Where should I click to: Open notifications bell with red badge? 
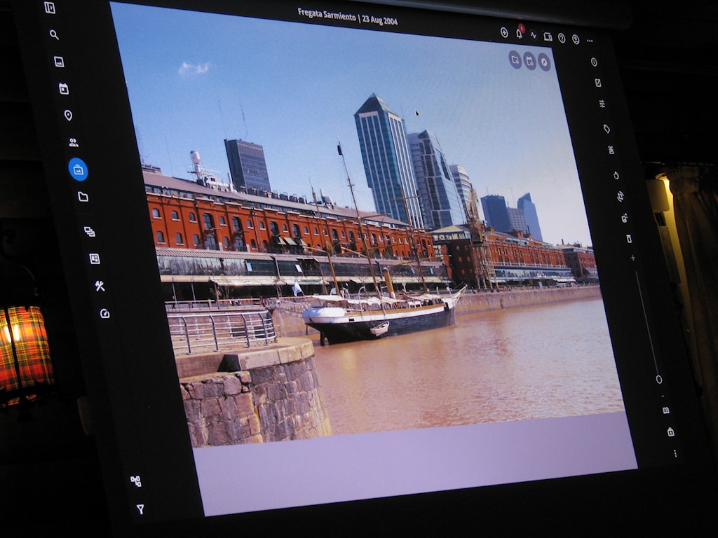click(519, 34)
